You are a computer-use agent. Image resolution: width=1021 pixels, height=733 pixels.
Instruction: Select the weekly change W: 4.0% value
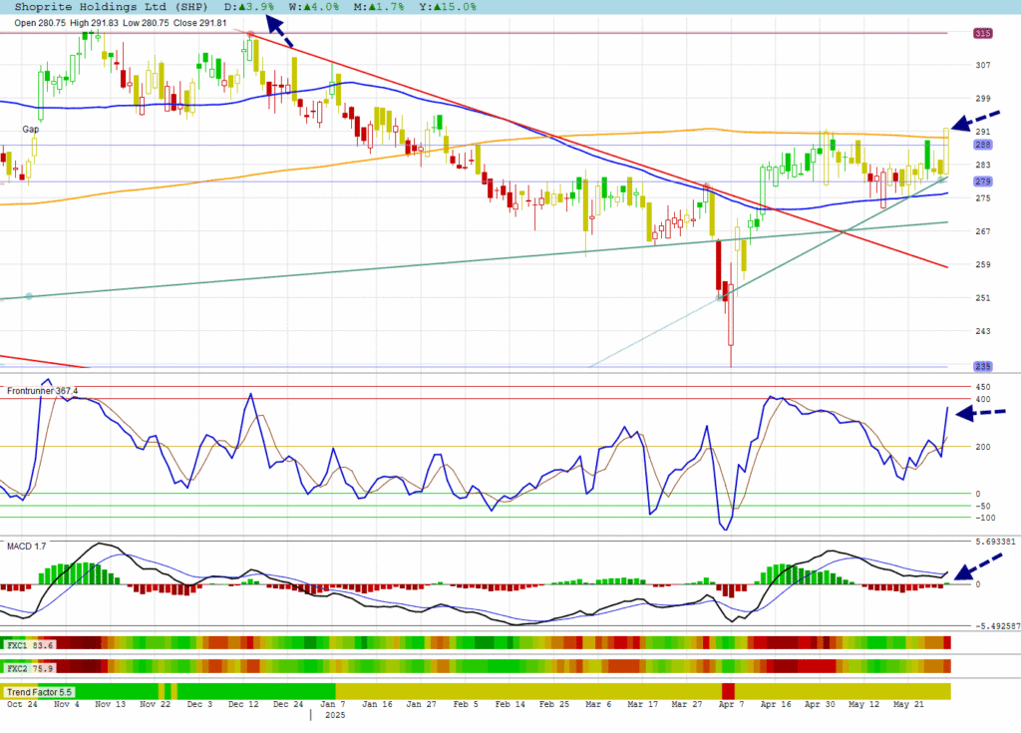click(x=314, y=7)
